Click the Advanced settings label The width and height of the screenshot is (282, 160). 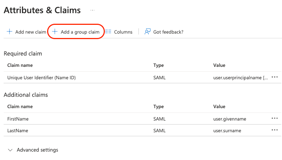pyautogui.click(x=37, y=150)
